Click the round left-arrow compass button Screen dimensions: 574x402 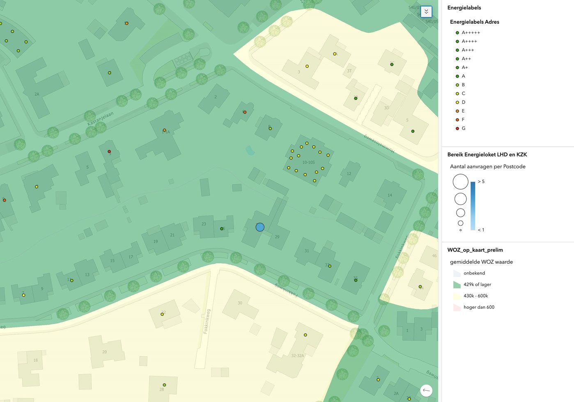[426, 390]
